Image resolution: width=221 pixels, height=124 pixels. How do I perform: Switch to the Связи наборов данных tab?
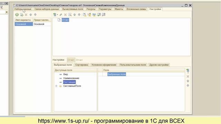point(47,9)
